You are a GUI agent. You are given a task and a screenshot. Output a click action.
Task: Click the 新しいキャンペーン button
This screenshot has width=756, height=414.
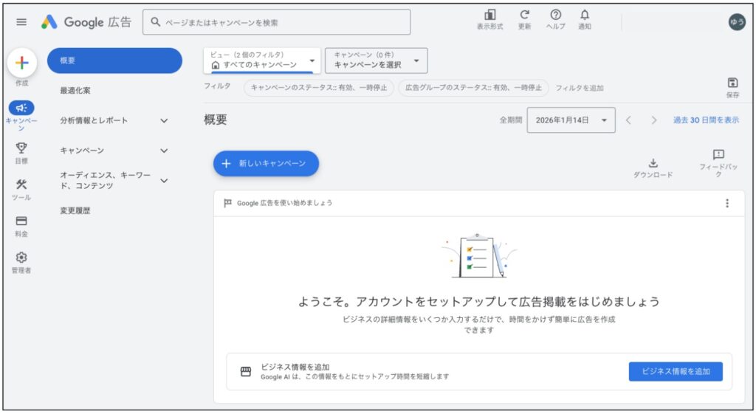(266, 164)
